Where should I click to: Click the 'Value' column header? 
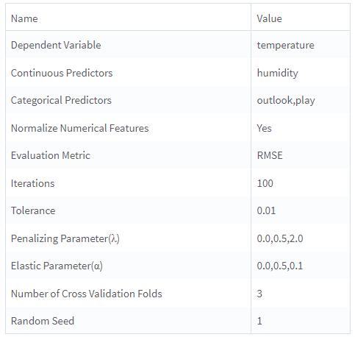[x=269, y=18]
